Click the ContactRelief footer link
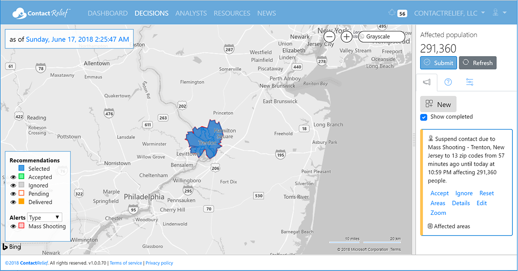Image resolution: width=518 pixels, height=271 pixels. (35, 263)
